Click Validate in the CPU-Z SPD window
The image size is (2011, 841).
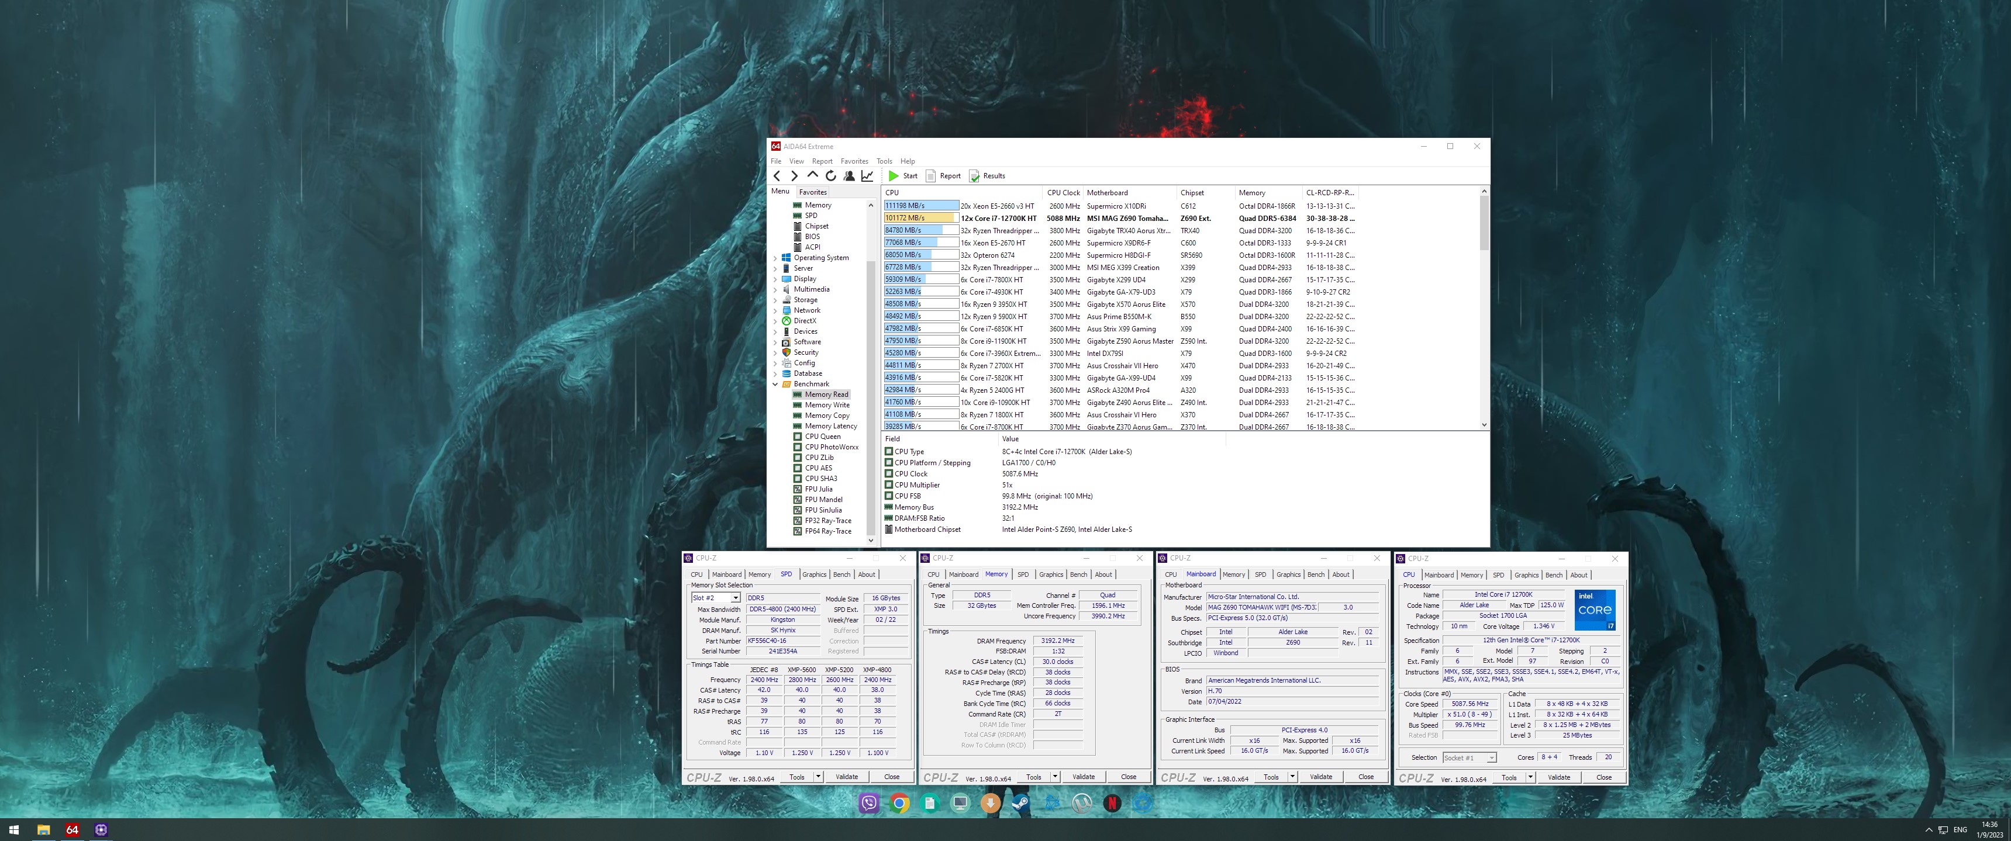[x=846, y=776]
